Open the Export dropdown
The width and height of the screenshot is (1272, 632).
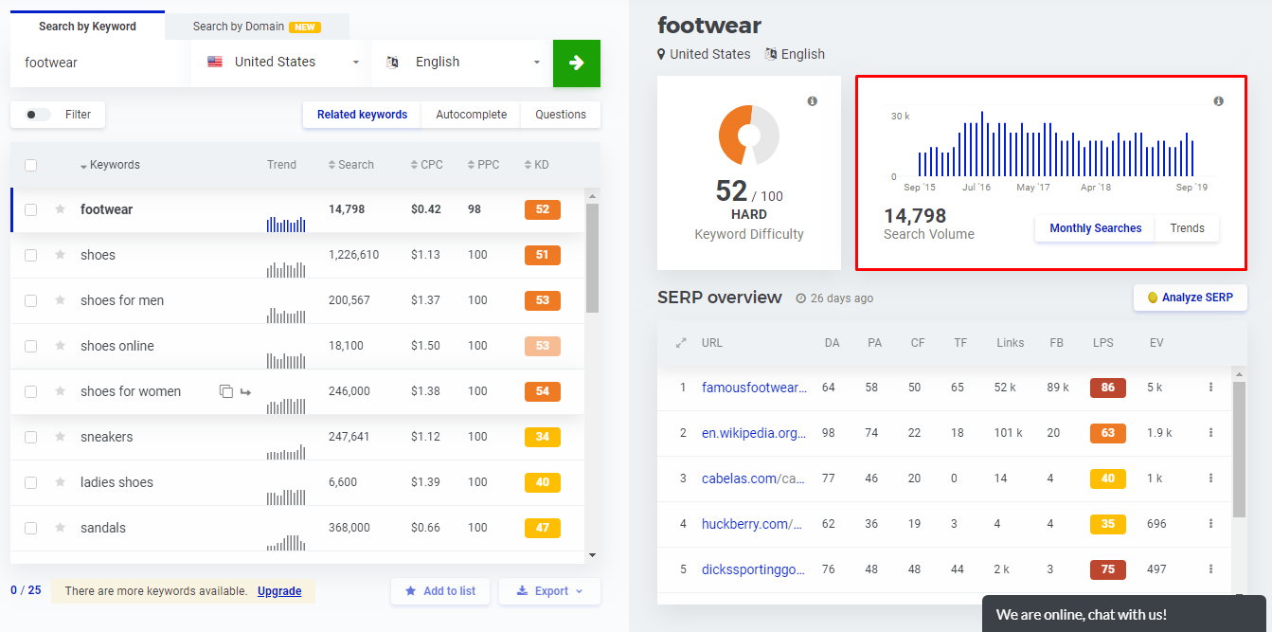549,591
